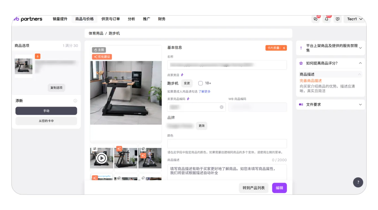Screen dimensions: 378x210
Task: Open the 财务 menu
Action: pos(162,19)
